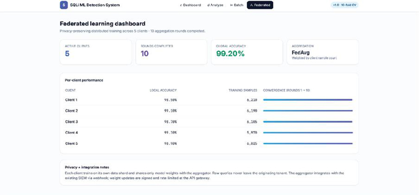The image size is (419, 195).
Task: Click the Client 1 convergence bar
Action: pos(307,100)
